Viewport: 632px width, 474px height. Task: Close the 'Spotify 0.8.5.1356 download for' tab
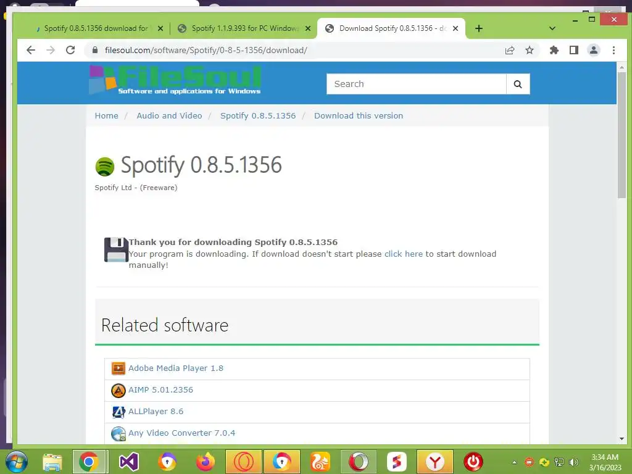[x=160, y=28]
